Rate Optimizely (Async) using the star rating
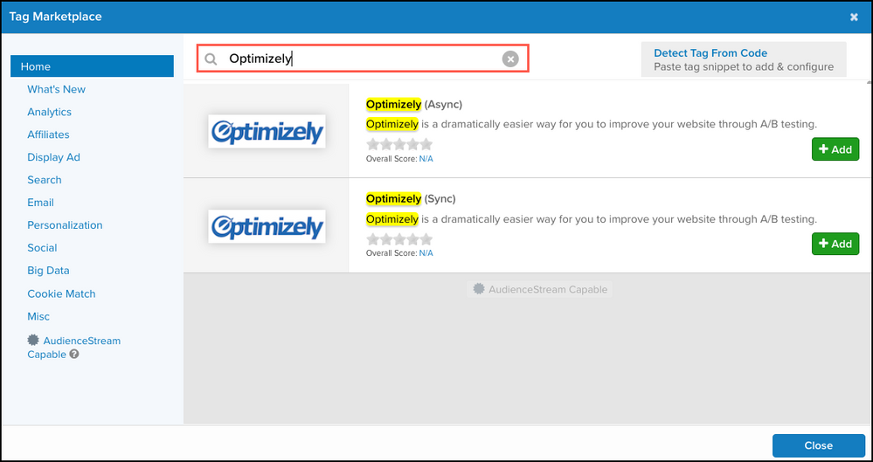 point(399,144)
